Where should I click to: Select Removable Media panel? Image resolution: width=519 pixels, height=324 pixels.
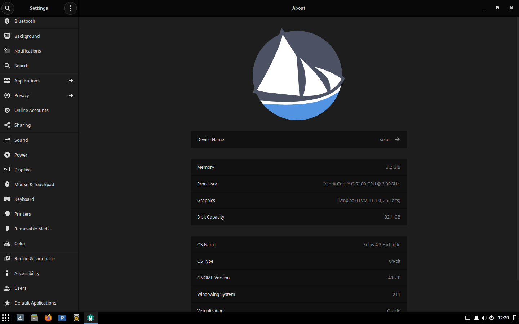coord(39,229)
